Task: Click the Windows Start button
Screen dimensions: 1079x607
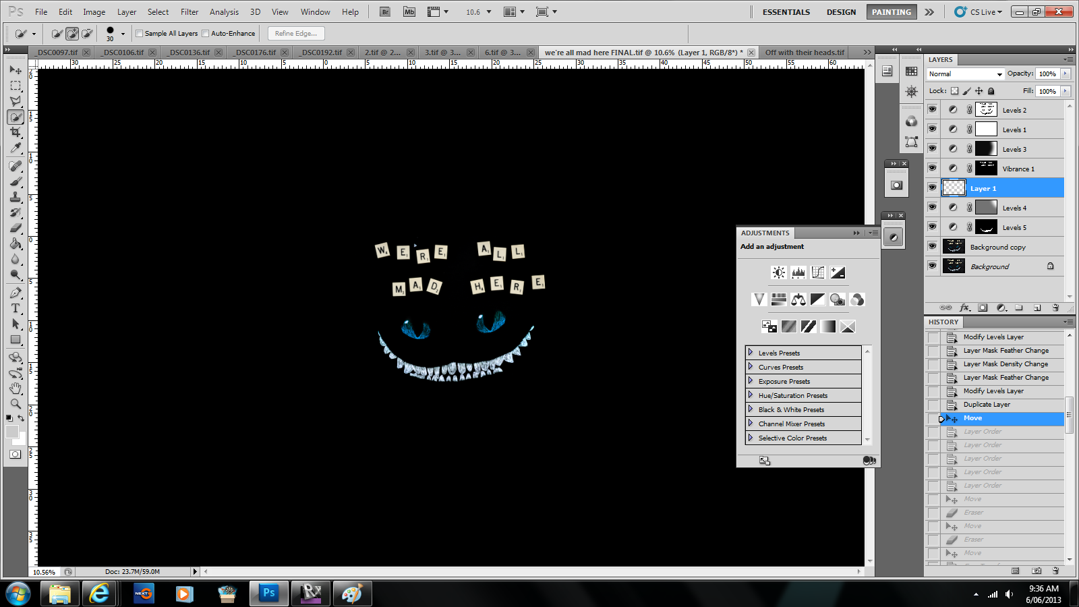Action: tap(18, 594)
